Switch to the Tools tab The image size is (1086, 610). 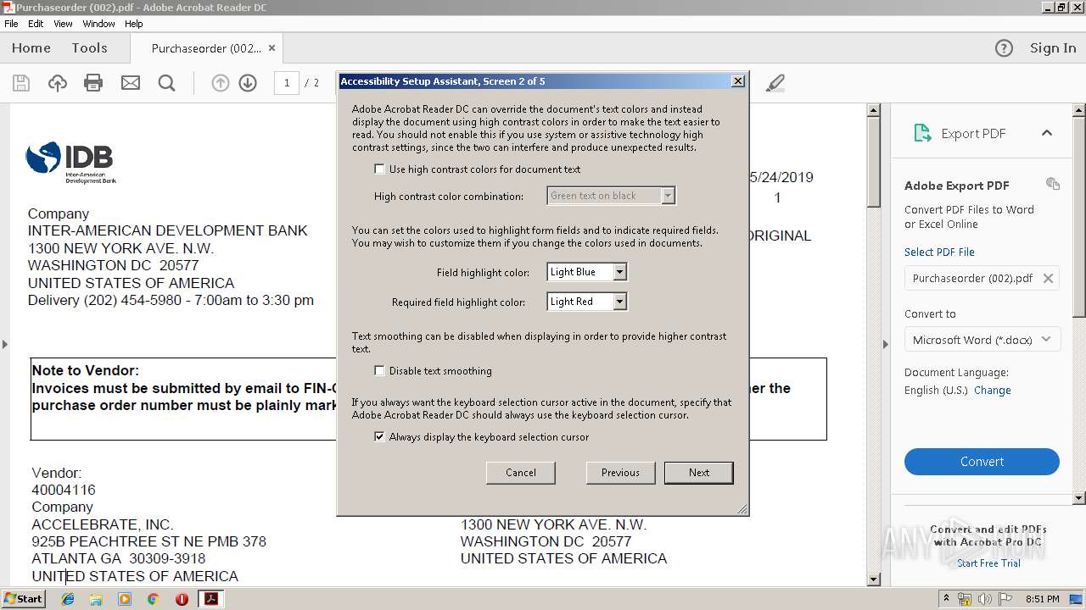[x=89, y=48]
